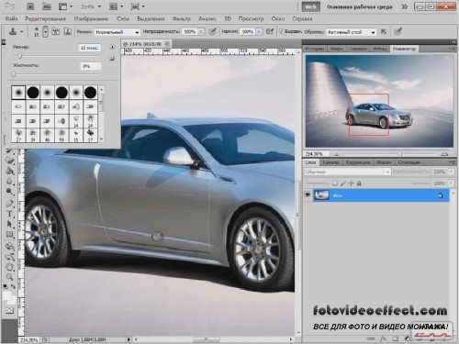Click the lock-all icon in Layers panel

(x=359, y=183)
